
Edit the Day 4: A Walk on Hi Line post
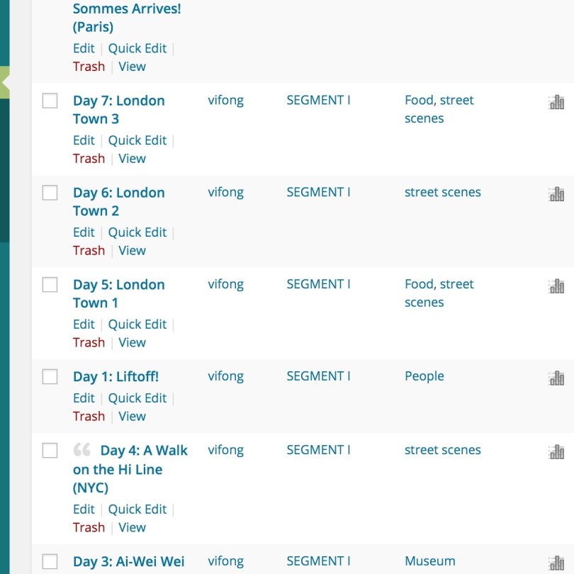[84, 509]
